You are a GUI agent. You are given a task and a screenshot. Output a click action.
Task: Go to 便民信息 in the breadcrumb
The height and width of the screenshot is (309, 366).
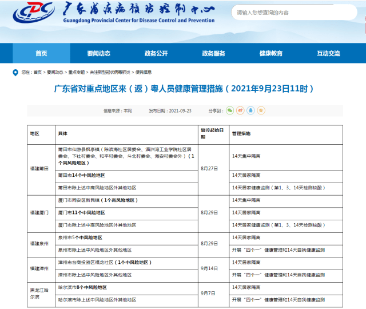[144, 73]
